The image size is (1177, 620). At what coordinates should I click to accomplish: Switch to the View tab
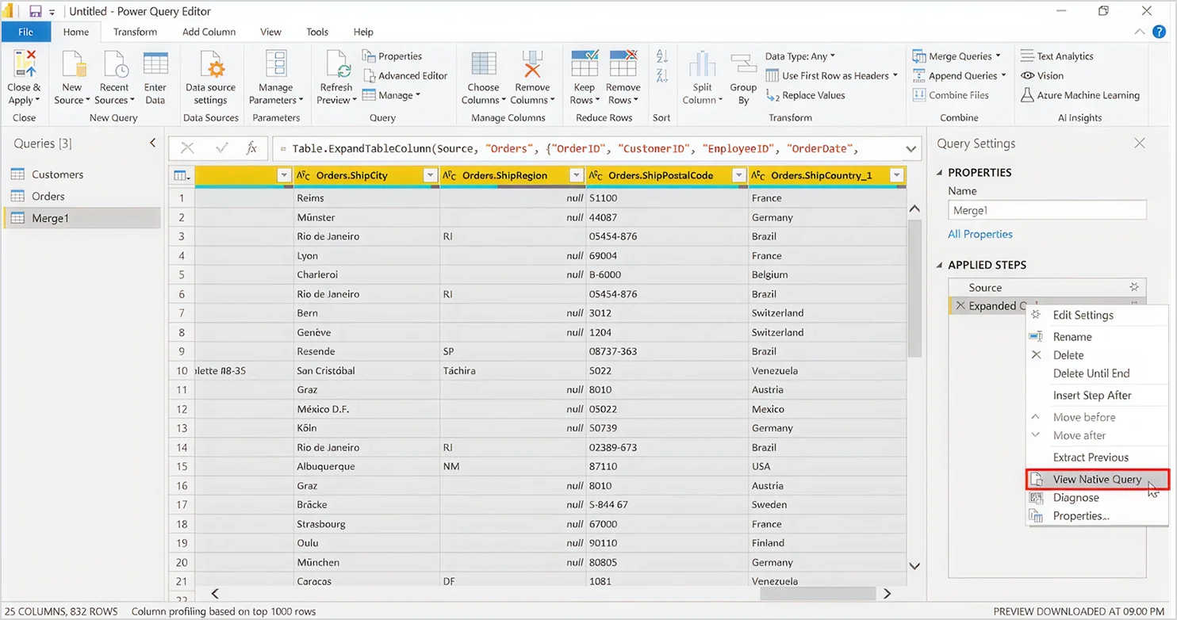pos(270,32)
